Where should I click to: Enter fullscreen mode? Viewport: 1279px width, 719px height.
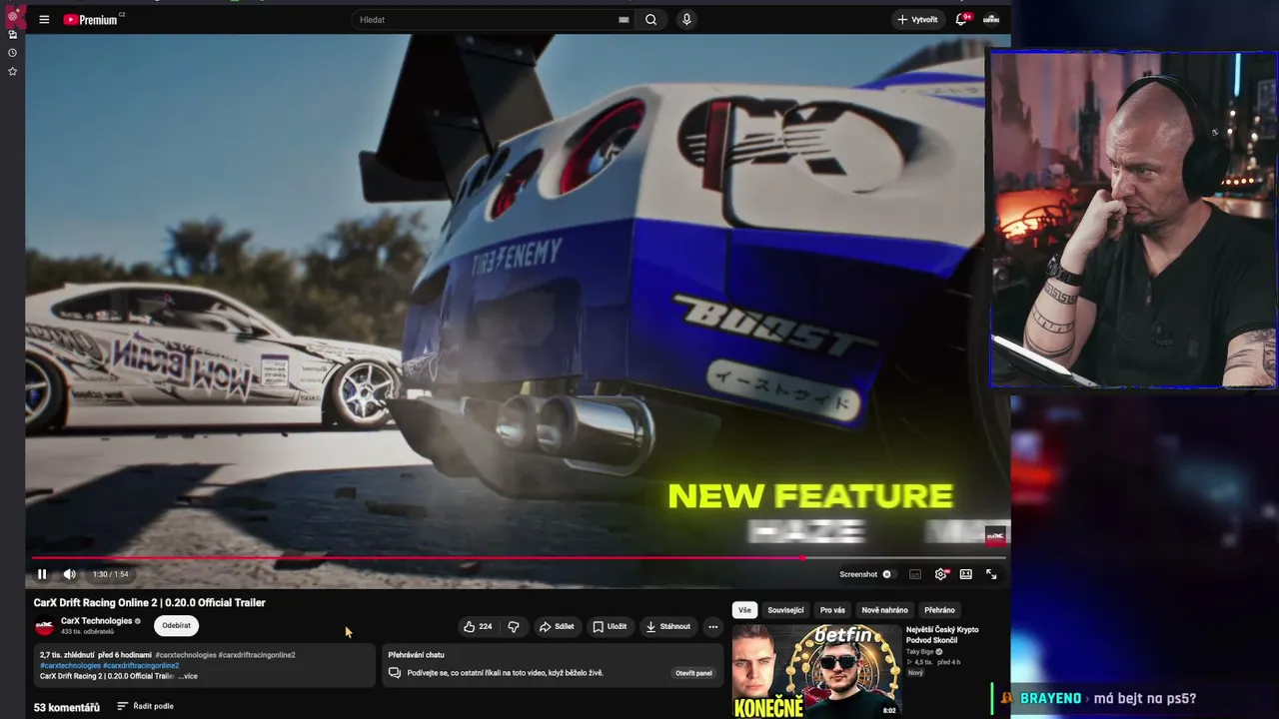tap(991, 574)
